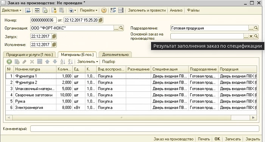Screen dimensions: 265x142
Task: Click the horizontal scrollbar left arrow
Action: click(x=9, y=117)
